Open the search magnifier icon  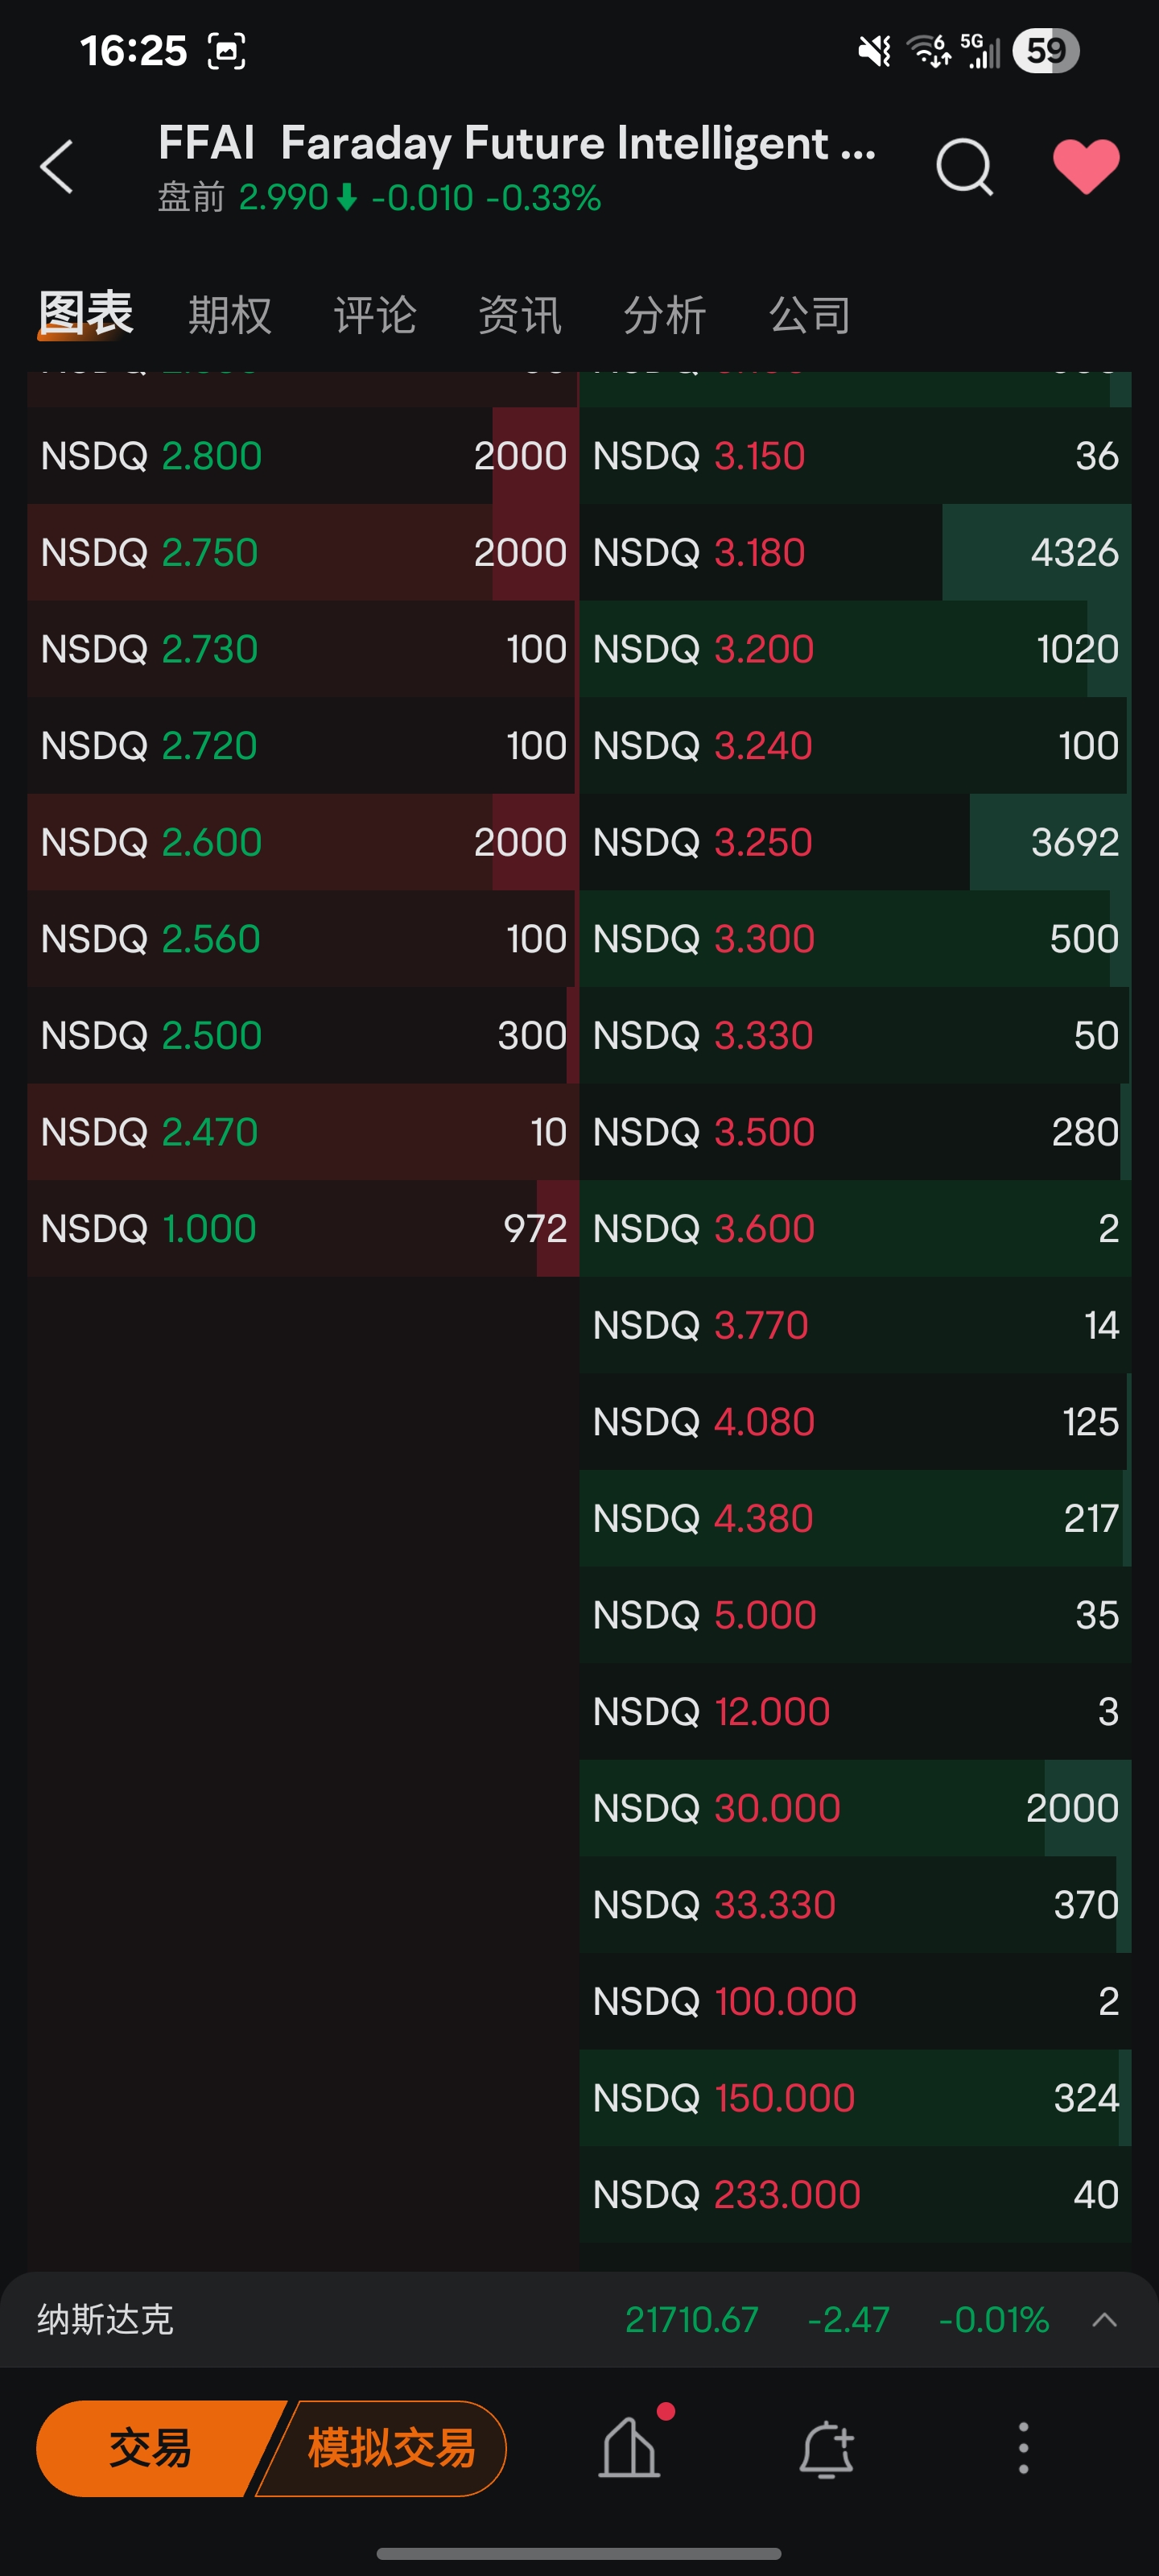click(x=964, y=166)
